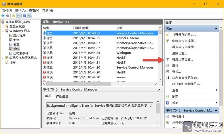The width and height of the screenshot is (224, 134).
Task: Click the up-one-level folder toolbar icon
Action: [14, 16]
